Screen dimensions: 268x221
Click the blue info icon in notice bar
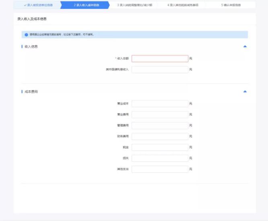pyautogui.click(x=27, y=35)
